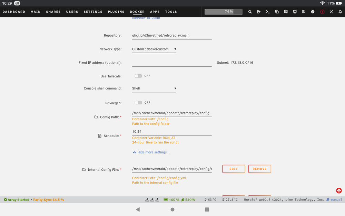This screenshot has width=345, height=216.
Task: Open the Shares menu
Action: 53,12
